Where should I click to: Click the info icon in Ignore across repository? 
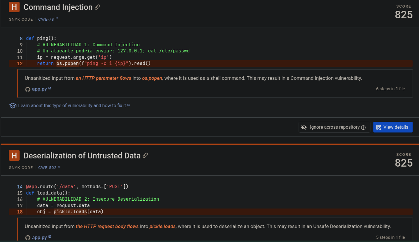[363, 127]
